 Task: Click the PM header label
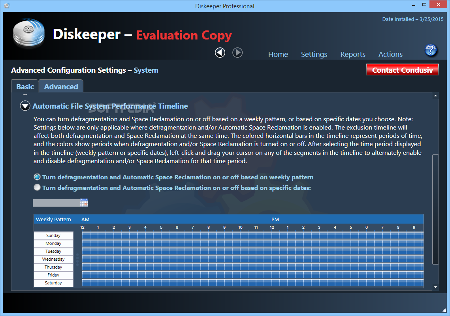[275, 219]
